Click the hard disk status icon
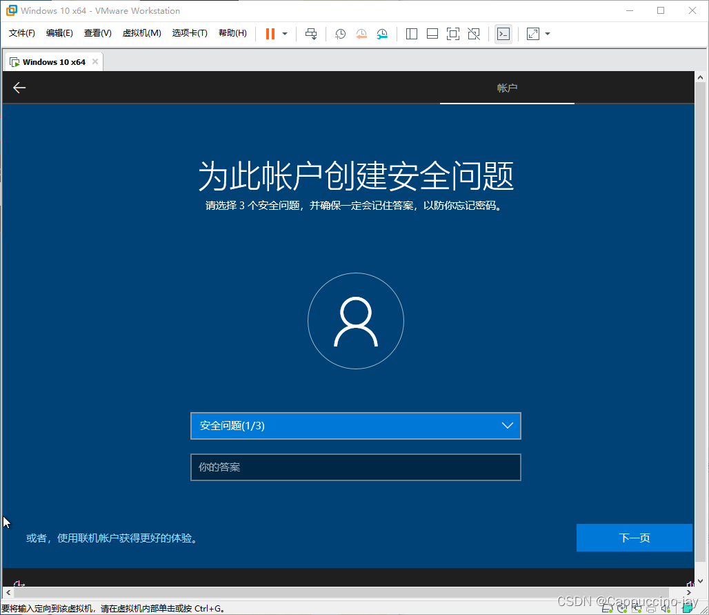This screenshot has width=709, height=615. 607,608
